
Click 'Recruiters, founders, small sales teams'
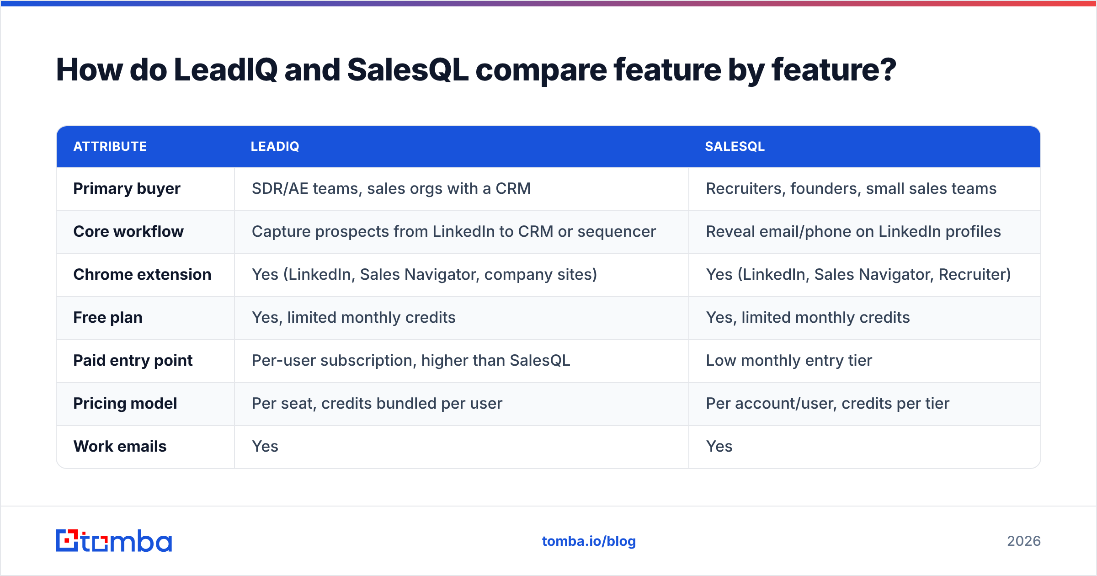point(851,189)
